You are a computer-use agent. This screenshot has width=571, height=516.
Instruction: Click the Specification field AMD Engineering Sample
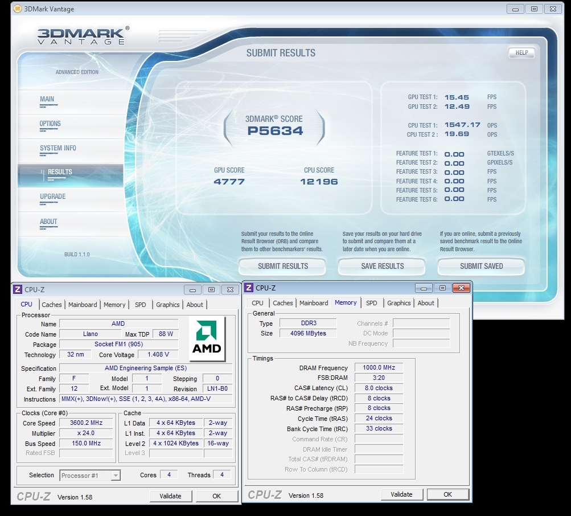coord(146,368)
